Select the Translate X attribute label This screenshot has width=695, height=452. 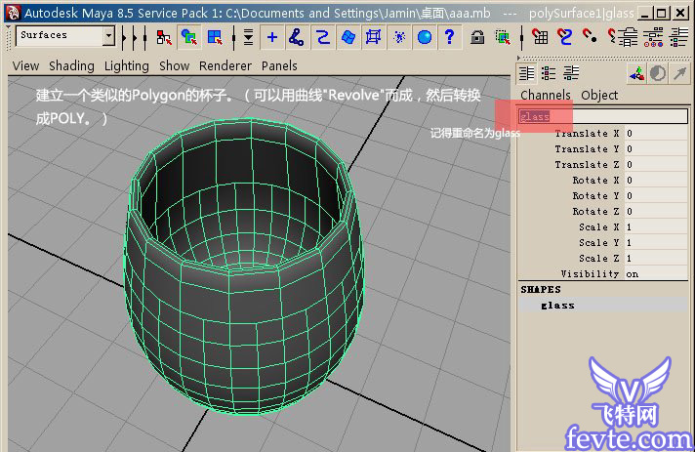click(587, 134)
